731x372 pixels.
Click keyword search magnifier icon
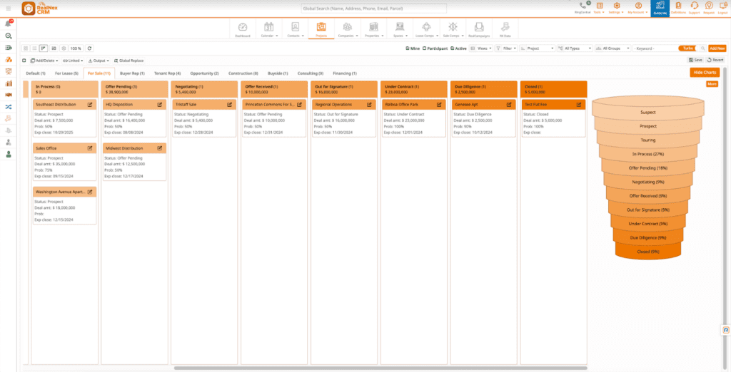702,48
